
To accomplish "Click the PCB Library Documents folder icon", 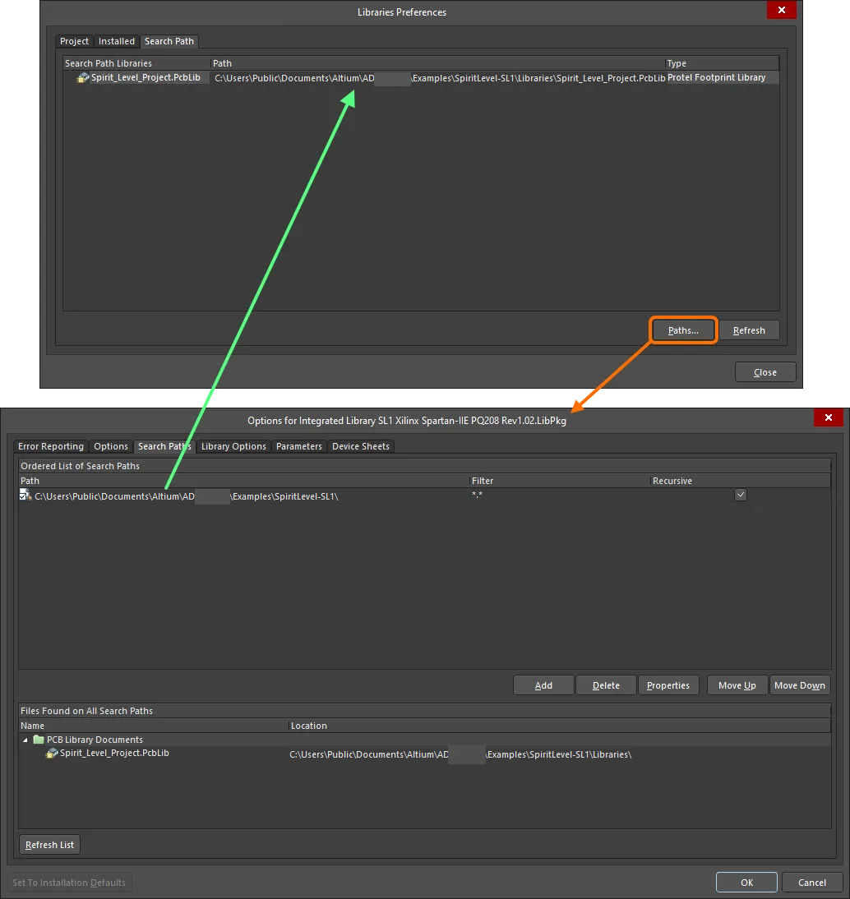I will coord(38,739).
